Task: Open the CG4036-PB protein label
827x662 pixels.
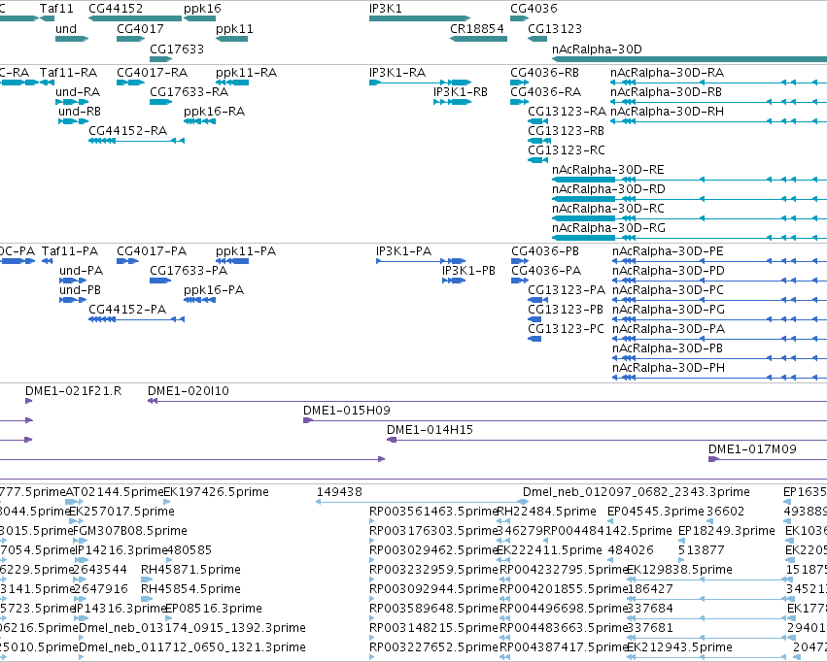Action: tap(545, 251)
